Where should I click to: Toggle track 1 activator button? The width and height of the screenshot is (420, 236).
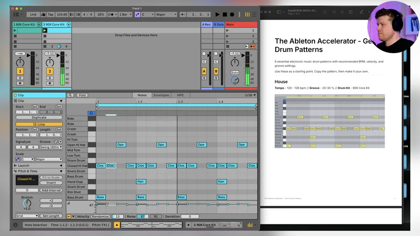tap(20, 71)
